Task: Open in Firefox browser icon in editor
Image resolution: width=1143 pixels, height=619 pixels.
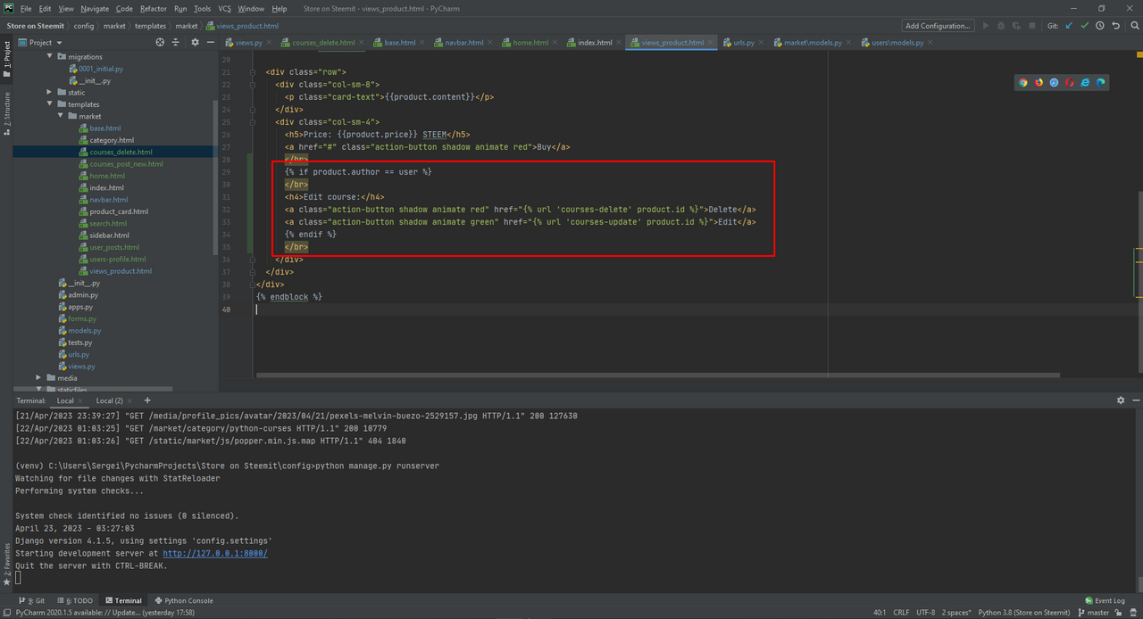Action: pyautogui.click(x=1039, y=82)
